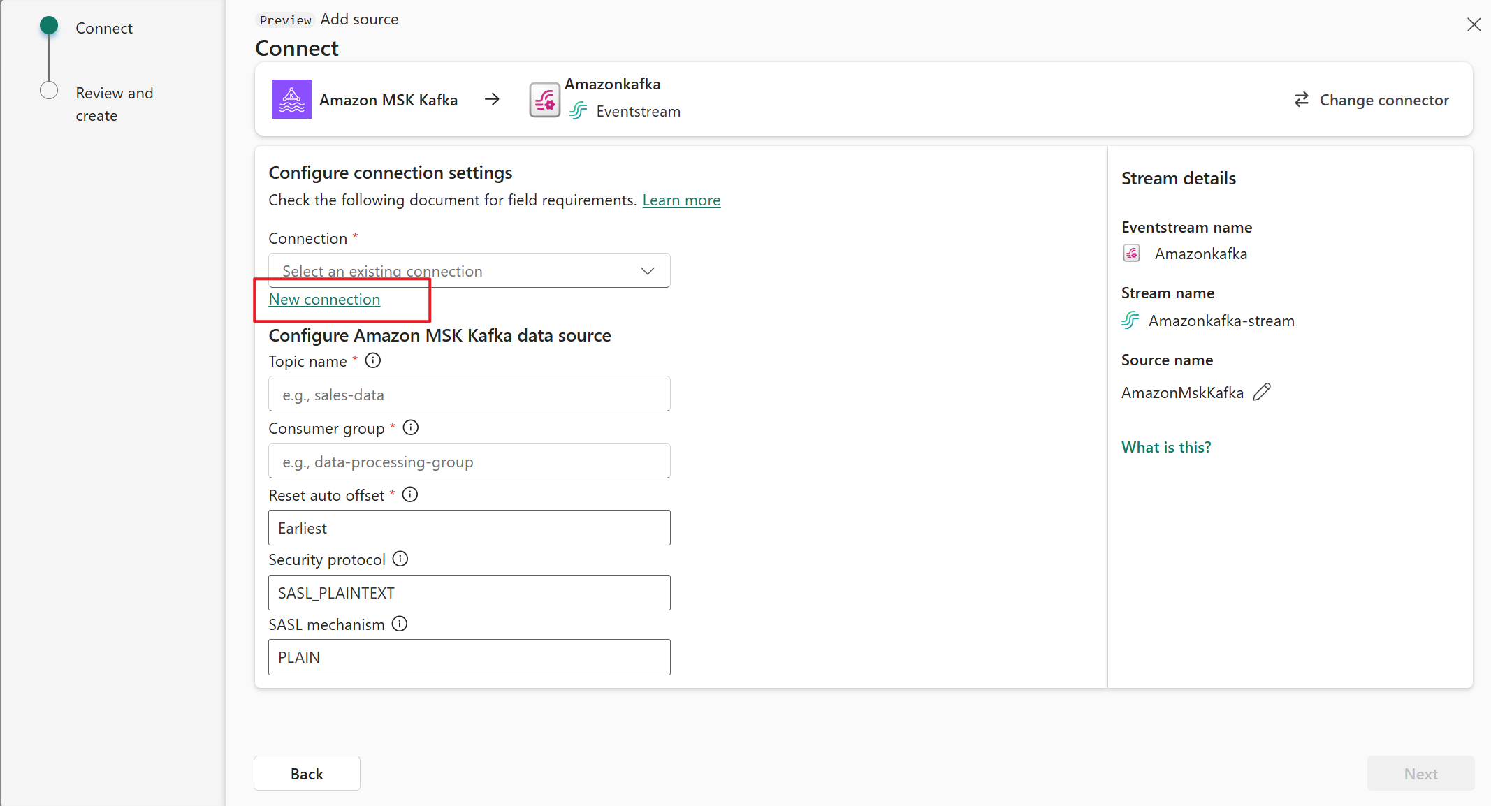Click the SASL mechanism input field

pos(472,657)
